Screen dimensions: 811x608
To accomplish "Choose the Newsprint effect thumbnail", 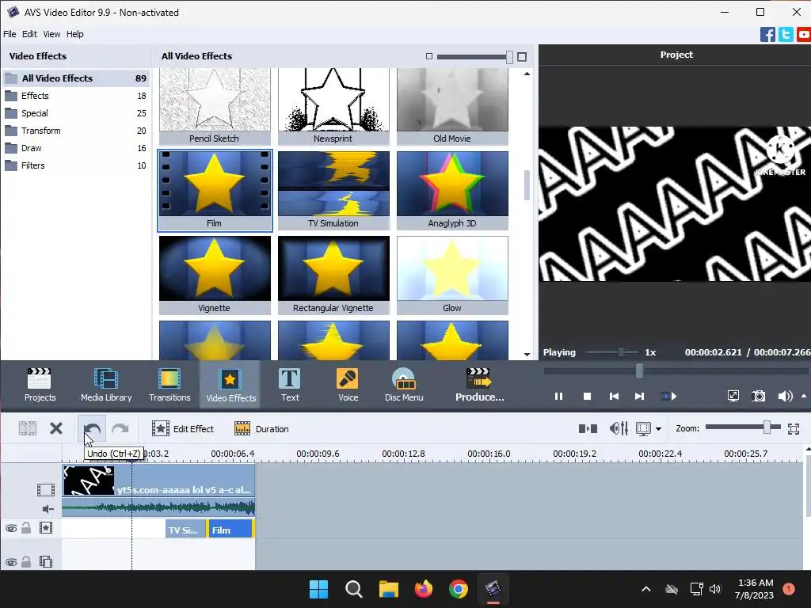I will coord(333,107).
